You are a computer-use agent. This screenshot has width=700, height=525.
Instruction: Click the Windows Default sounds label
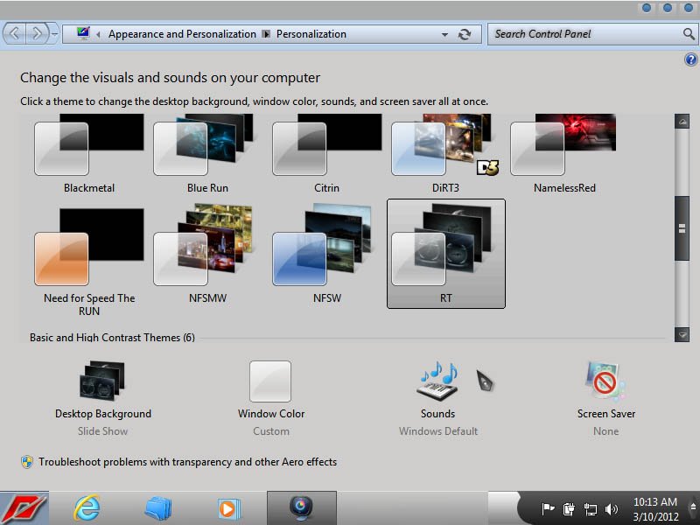[x=438, y=431]
